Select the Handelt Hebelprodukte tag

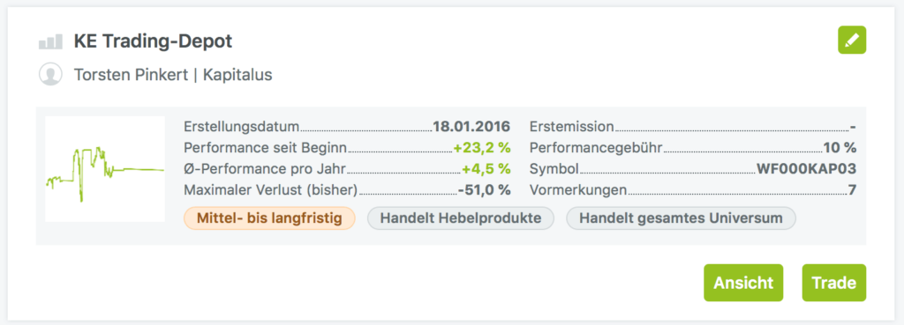(x=461, y=218)
